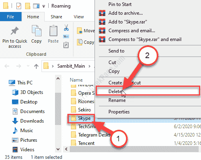
Task: Open the Customize Quick Access Toolbar dropdown
Action: (43, 6)
